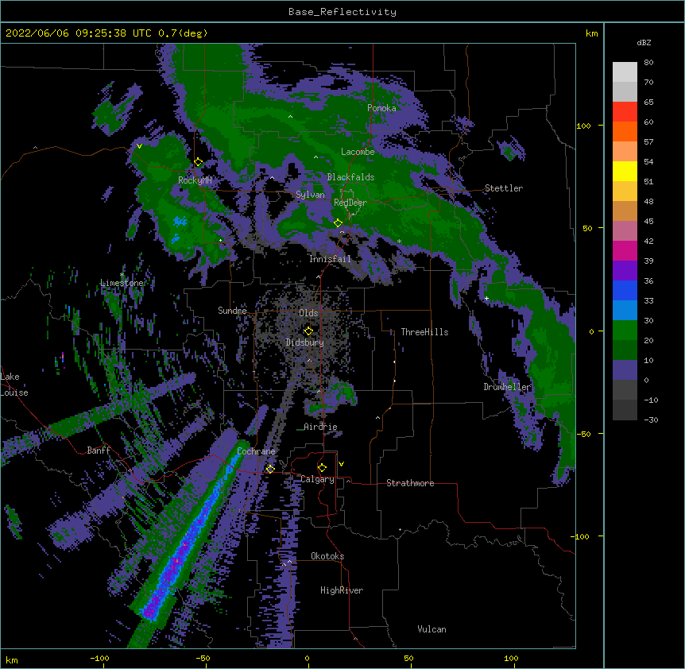Click the red 60-65 dBZ legend swatch
The width and height of the screenshot is (685, 669).
(x=625, y=111)
